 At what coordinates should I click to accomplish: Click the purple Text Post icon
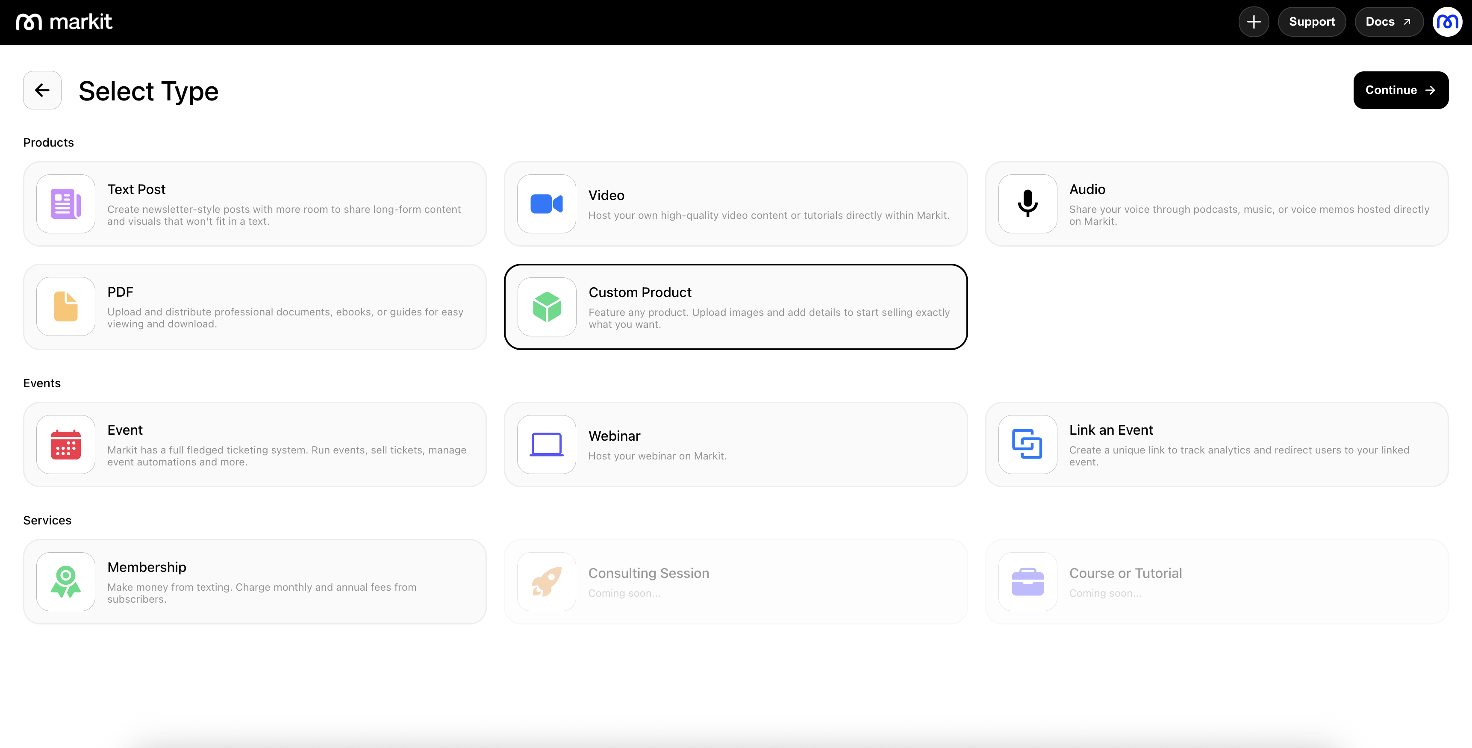click(66, 204)
